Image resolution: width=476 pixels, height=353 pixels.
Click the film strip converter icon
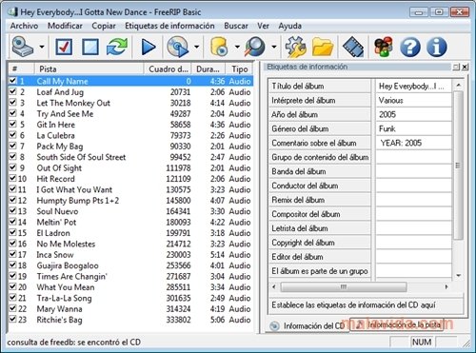pos(353,47)
